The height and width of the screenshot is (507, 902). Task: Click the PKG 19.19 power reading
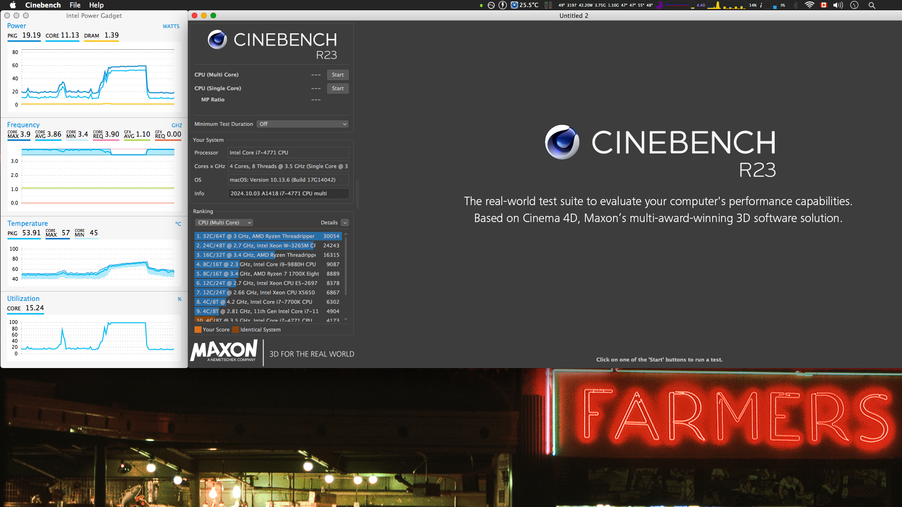coord(24,36)
